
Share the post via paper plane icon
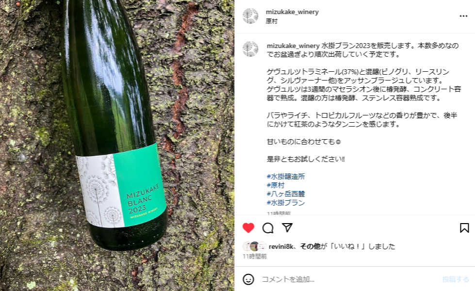[x=287, y=227]
